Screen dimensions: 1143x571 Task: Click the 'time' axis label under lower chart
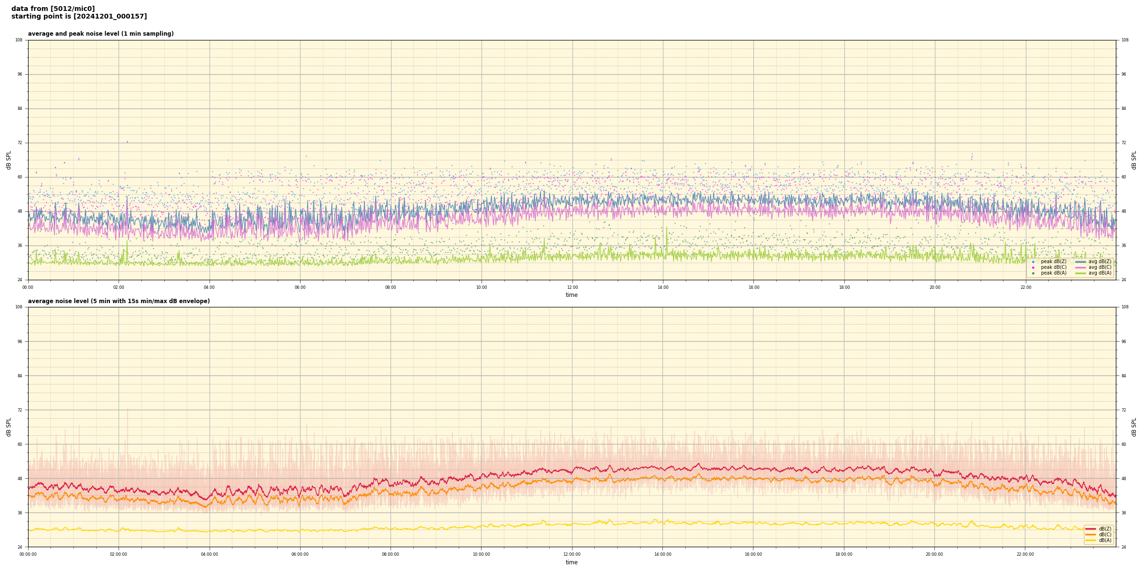[x=571, y=562]
